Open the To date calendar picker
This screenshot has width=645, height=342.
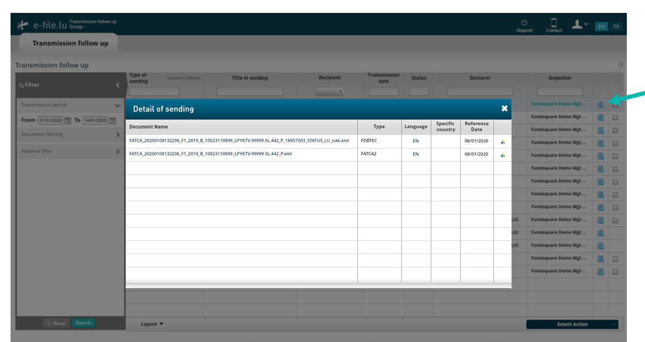tap(113, 121)
